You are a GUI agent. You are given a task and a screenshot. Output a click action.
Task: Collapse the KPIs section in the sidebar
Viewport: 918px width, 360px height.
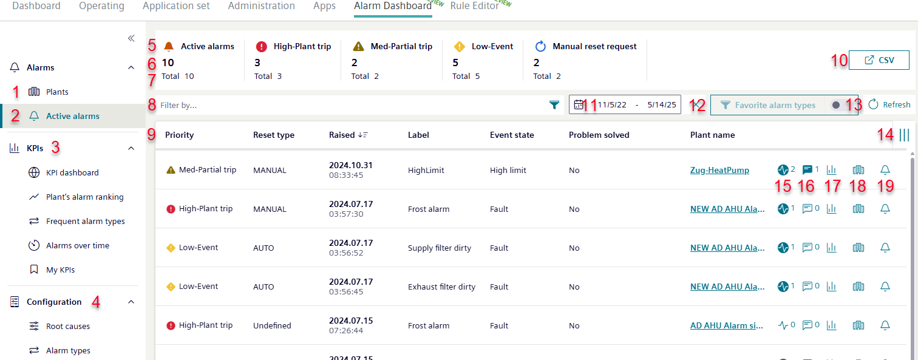tap(131, 148)
